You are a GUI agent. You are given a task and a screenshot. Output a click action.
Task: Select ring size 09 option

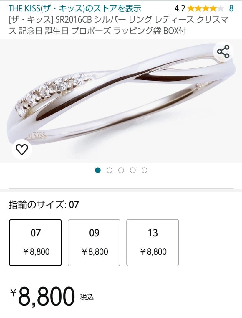tap(94, 243)
